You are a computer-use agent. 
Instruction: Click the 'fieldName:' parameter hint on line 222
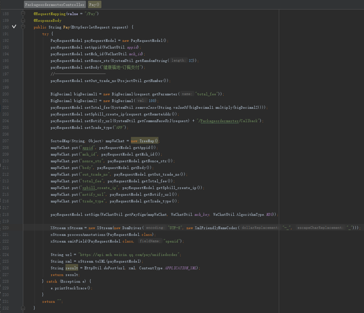point(150,241)
